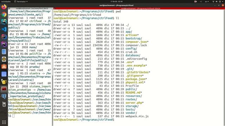Click 'artisan*' in the listing
This screenshot has width=225, height=126.
(x=132, y=35)
